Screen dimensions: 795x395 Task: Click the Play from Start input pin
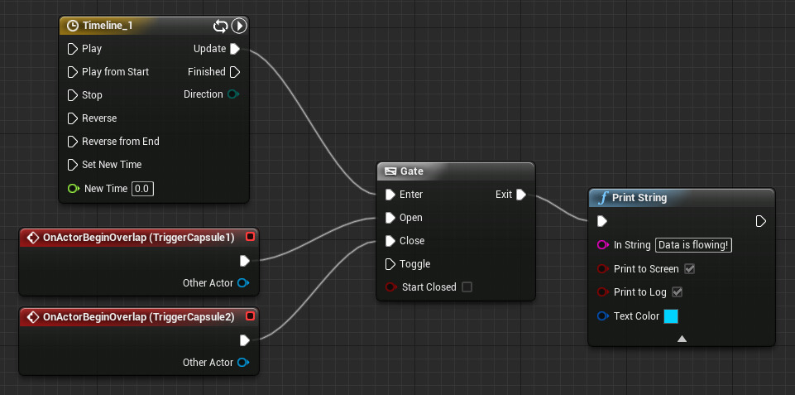coord(72,72)
